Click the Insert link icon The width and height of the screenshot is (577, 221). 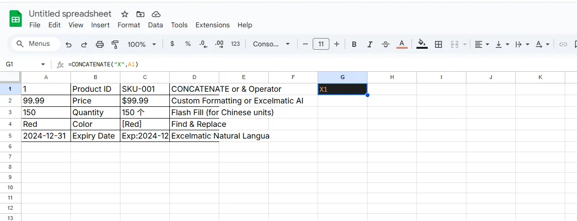(563, 44)
